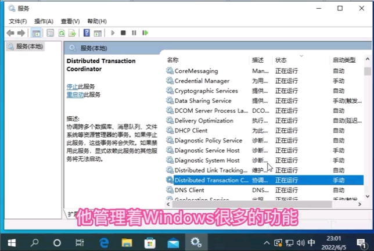The width and height of the screenshot is (374, 251).
Task: Refresh the services list via toolbar
Action: click(62, 33)
